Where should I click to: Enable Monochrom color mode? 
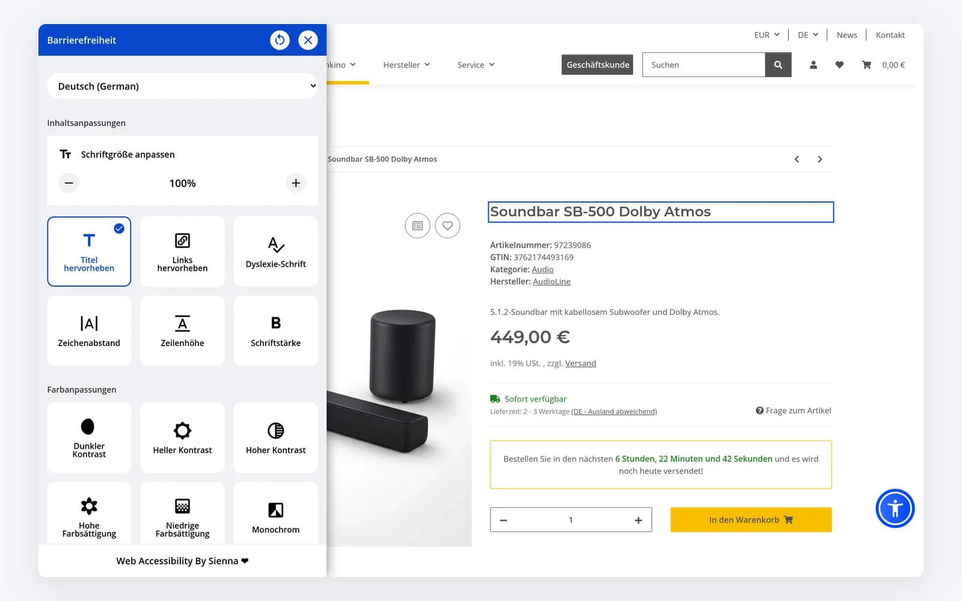tap(276, 514)
